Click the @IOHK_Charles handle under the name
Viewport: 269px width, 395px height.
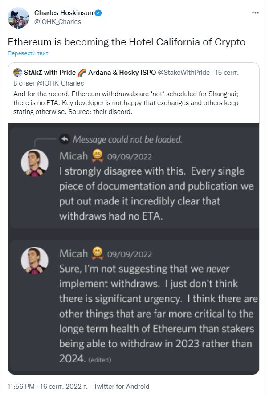coord(57,21)
